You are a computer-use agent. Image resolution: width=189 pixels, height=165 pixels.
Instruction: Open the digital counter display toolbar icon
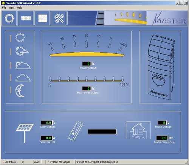pos(26,18)
